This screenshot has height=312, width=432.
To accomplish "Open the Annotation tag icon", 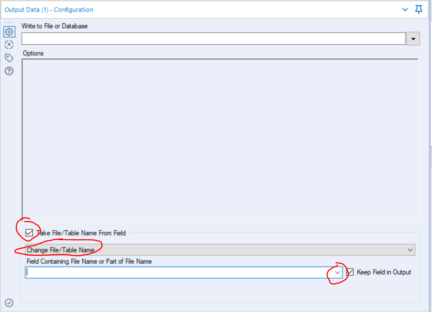I will click(x=9, y=58).
